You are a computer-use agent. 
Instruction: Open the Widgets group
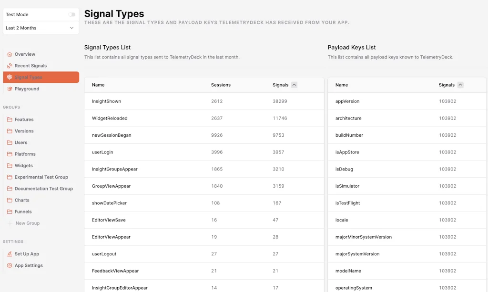[x=24, y=166]
